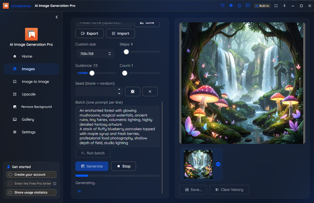Click the Generate button
The height and width of the screenshot is (203, 314).
[x=92, y=166]
